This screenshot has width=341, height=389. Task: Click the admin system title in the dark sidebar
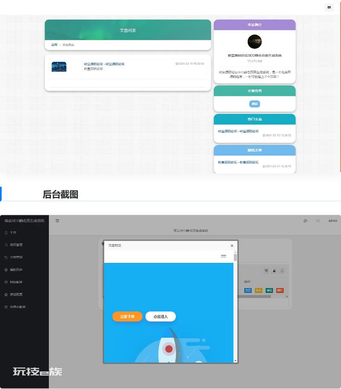point(24,220)
